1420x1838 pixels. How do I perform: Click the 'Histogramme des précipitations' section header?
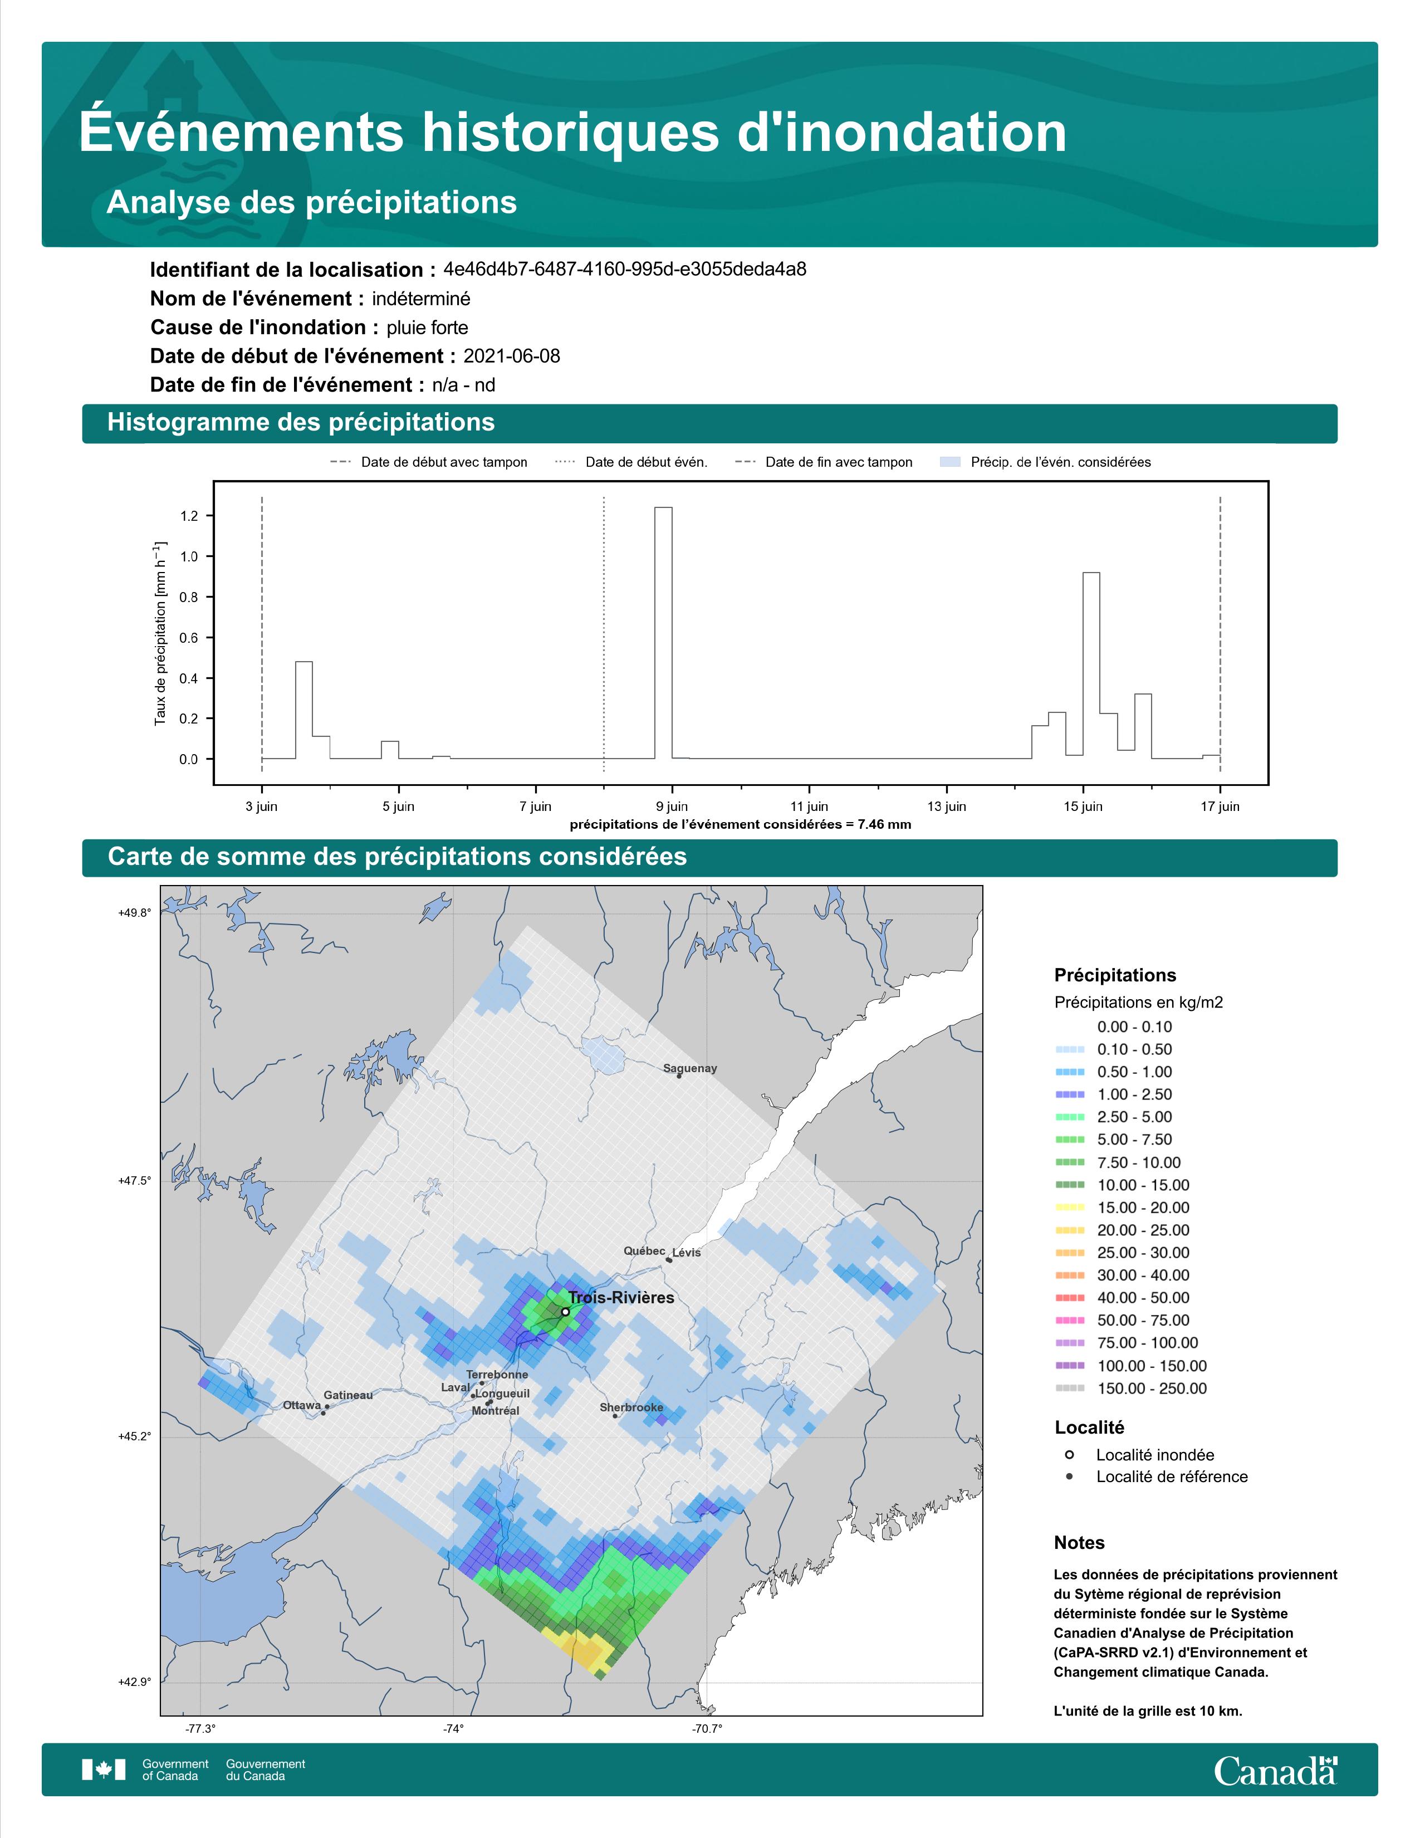(x=301, y=423)
